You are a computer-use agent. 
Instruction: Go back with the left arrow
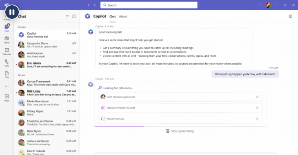89,5
